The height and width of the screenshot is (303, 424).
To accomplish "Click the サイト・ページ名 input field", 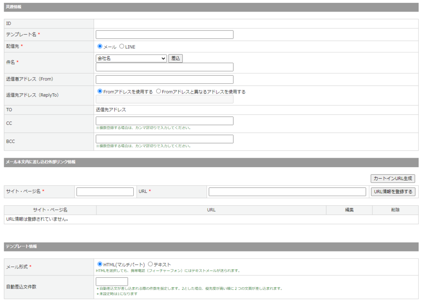I will [x=105, y=192].
